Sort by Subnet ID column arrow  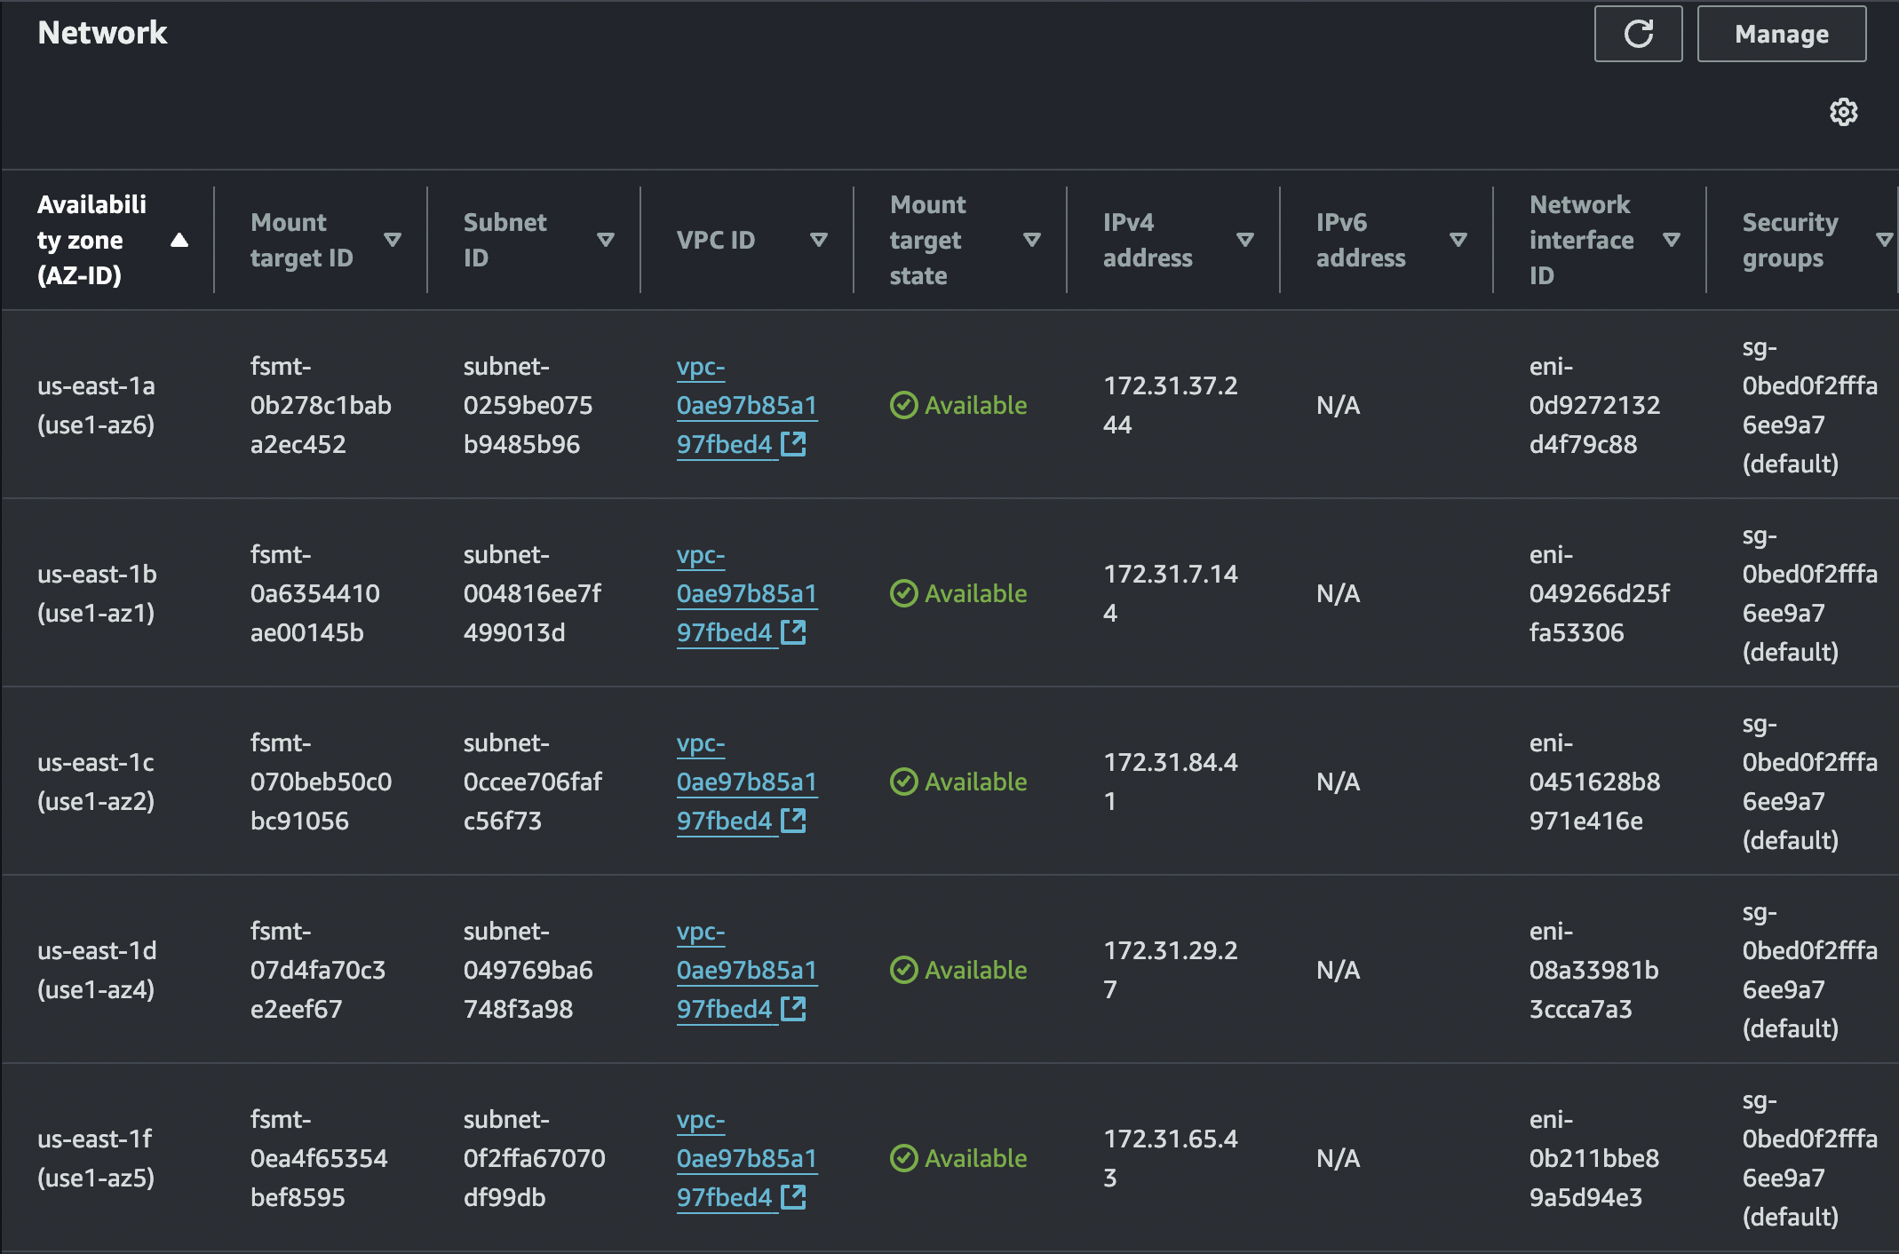(x=606, y=240)
